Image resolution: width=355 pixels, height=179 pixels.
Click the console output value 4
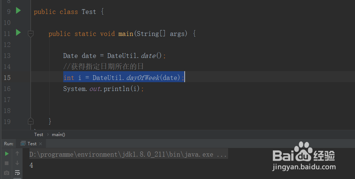coord(31,165)
